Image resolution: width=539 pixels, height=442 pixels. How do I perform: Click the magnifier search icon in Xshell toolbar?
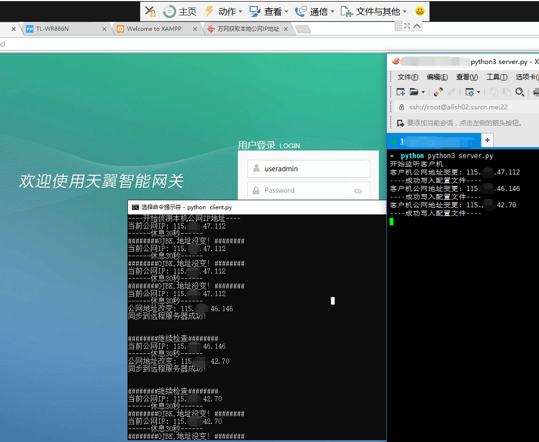pyautogui.click(x=520, y=92)
